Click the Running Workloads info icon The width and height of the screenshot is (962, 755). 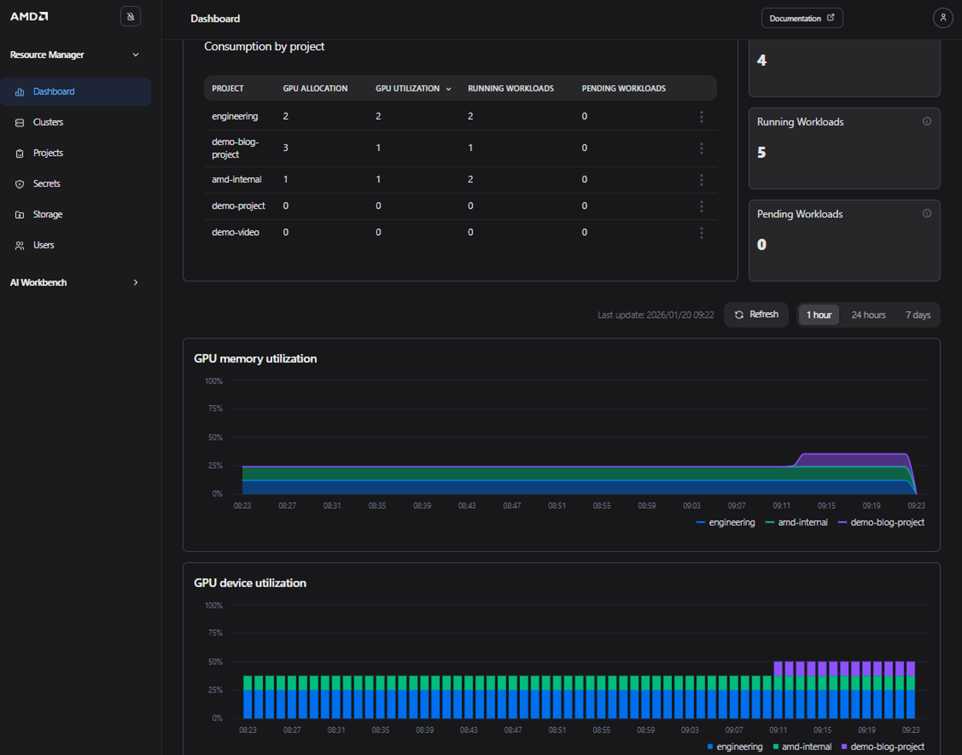click(x=927, y=121)
